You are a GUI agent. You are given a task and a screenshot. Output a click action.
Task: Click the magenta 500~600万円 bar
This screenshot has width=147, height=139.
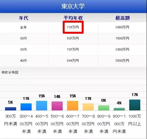click(x=57, y=106)
